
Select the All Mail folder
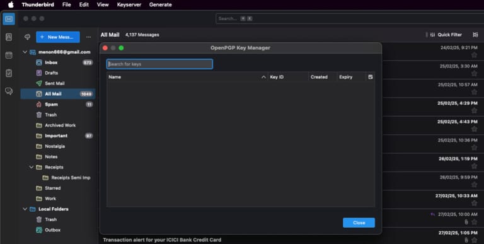[x=58, y=94]
